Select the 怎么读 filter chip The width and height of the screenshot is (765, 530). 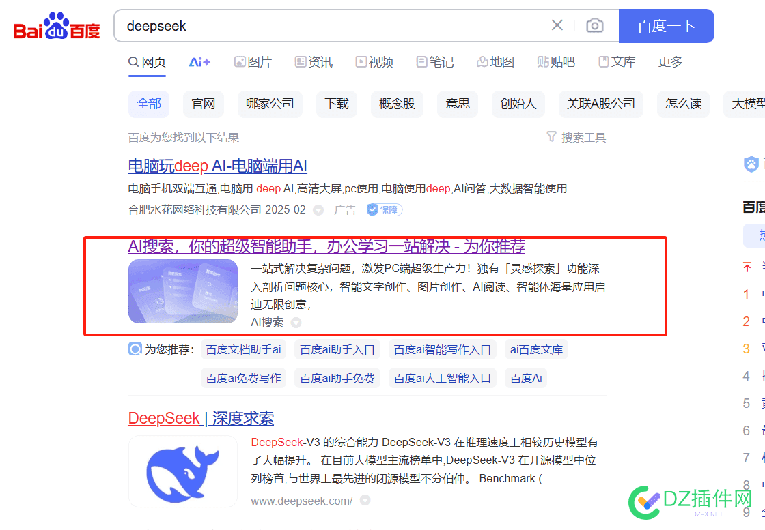coord(684,104)
